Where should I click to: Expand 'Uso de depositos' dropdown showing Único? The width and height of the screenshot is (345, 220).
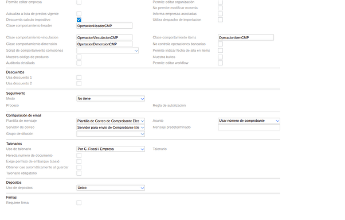click(x=111, y=188)
